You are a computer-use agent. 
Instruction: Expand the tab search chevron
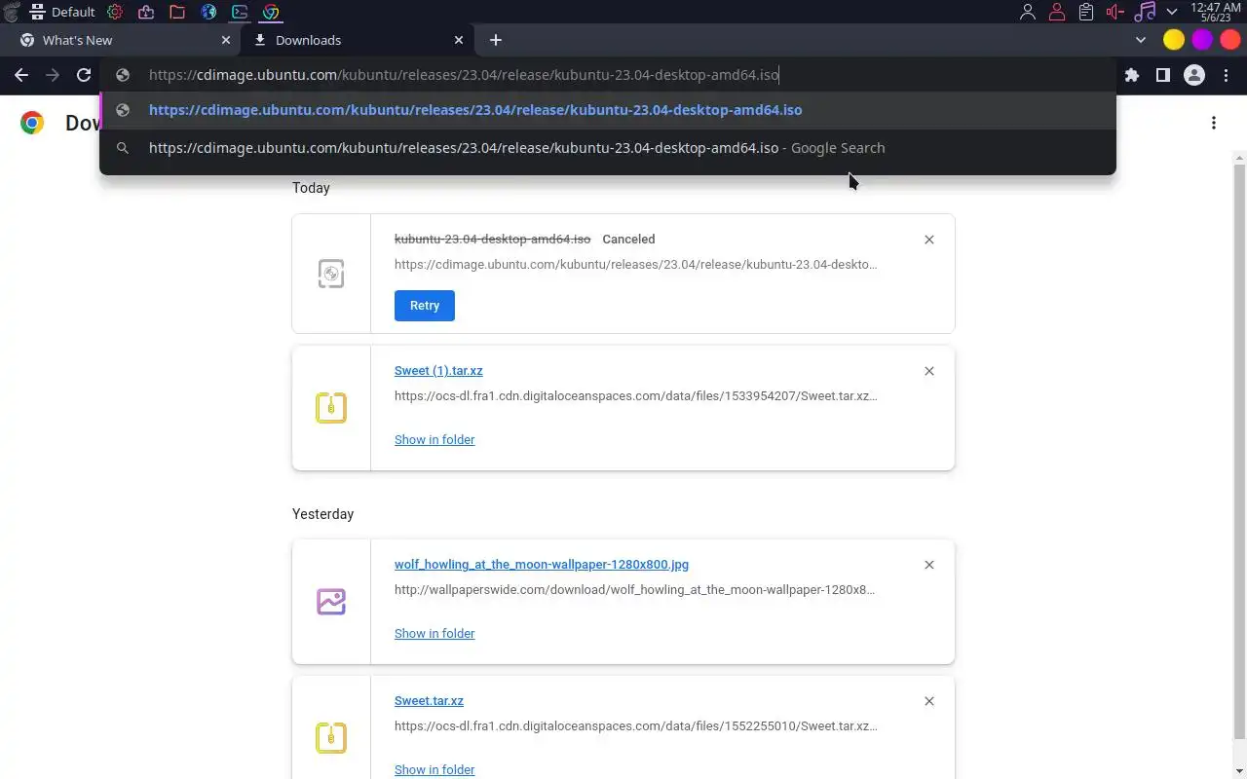[1141, 40]
